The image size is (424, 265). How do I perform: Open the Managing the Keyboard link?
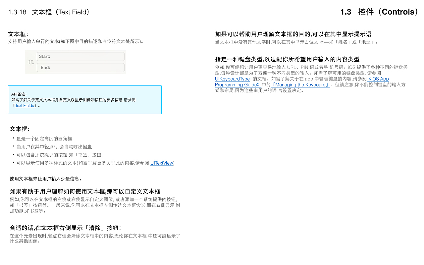(300, 84)
